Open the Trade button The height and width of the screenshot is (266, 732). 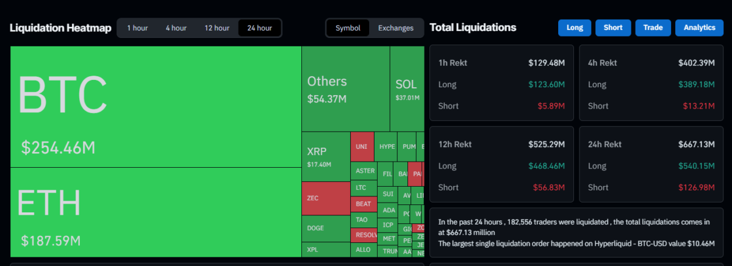coord(653,28)
